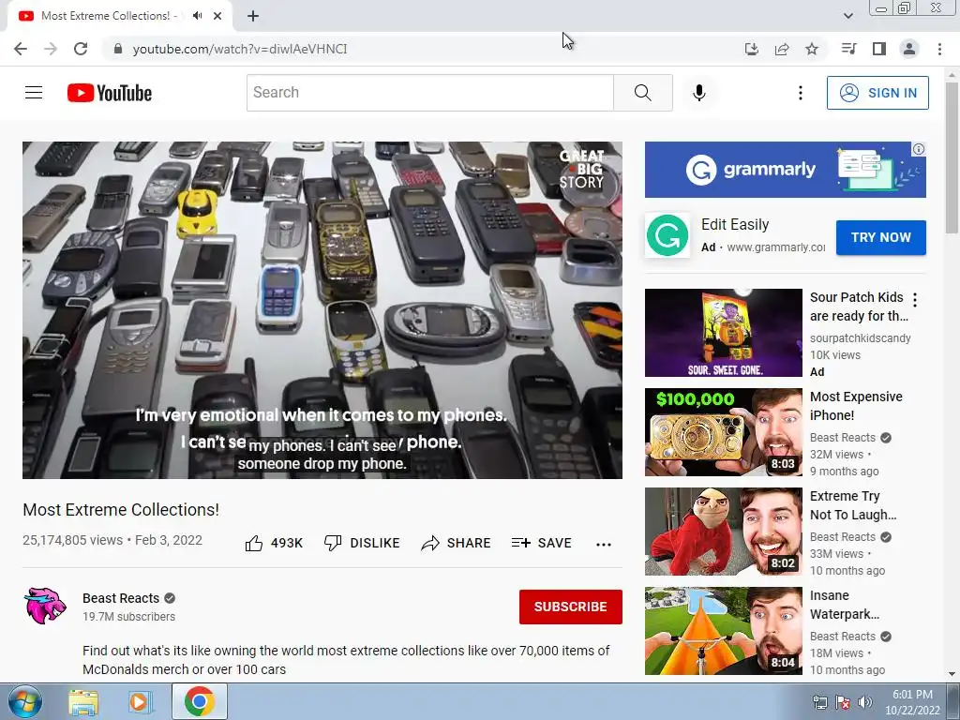The width and height of the screenshot is (960, 720).
Task: Subscribe to Beast Reacts
Action: [571, 607]
